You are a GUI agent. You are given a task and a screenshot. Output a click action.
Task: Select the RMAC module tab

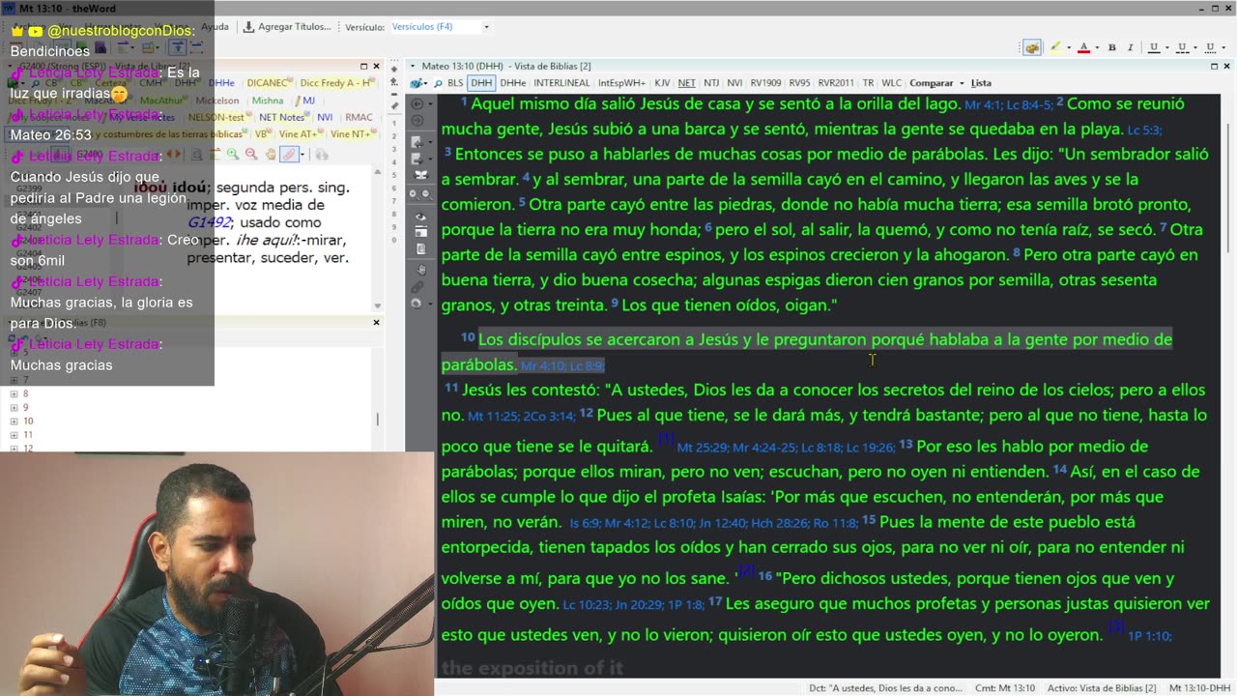[x=359, y=117]
